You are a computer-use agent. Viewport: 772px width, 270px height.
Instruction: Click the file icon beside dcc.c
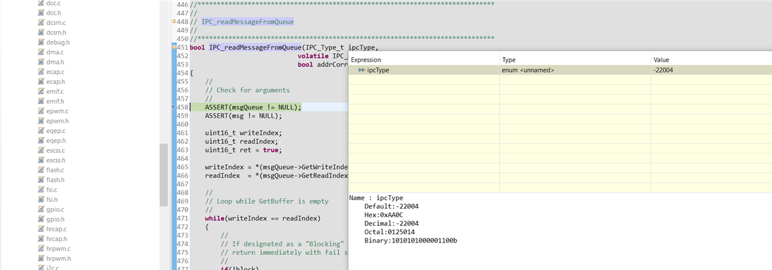click(x=41, y=3)
